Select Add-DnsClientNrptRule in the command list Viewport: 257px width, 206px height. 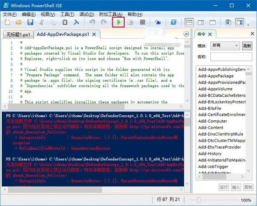(x=221, y=134)
